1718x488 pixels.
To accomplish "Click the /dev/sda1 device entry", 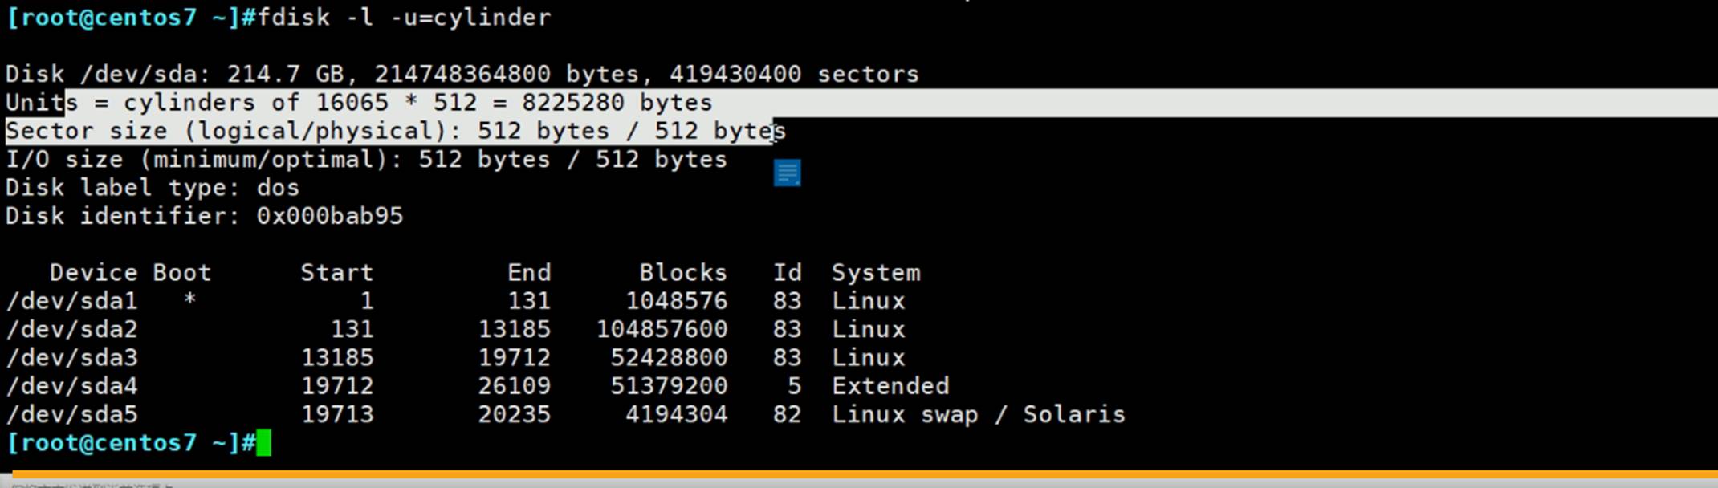I will [71, 301].
